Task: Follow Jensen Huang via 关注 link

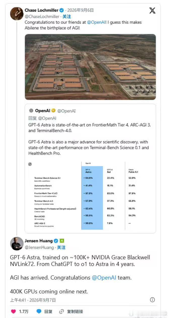Action: coord(61,247)
